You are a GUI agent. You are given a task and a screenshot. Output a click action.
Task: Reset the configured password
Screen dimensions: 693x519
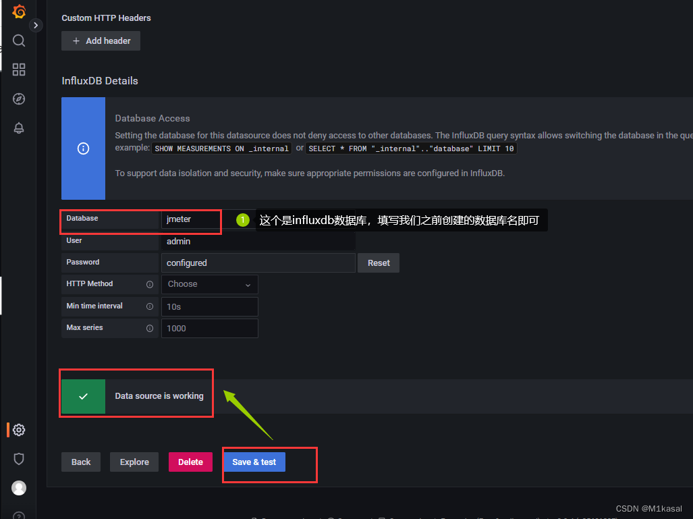pos(379,263)
